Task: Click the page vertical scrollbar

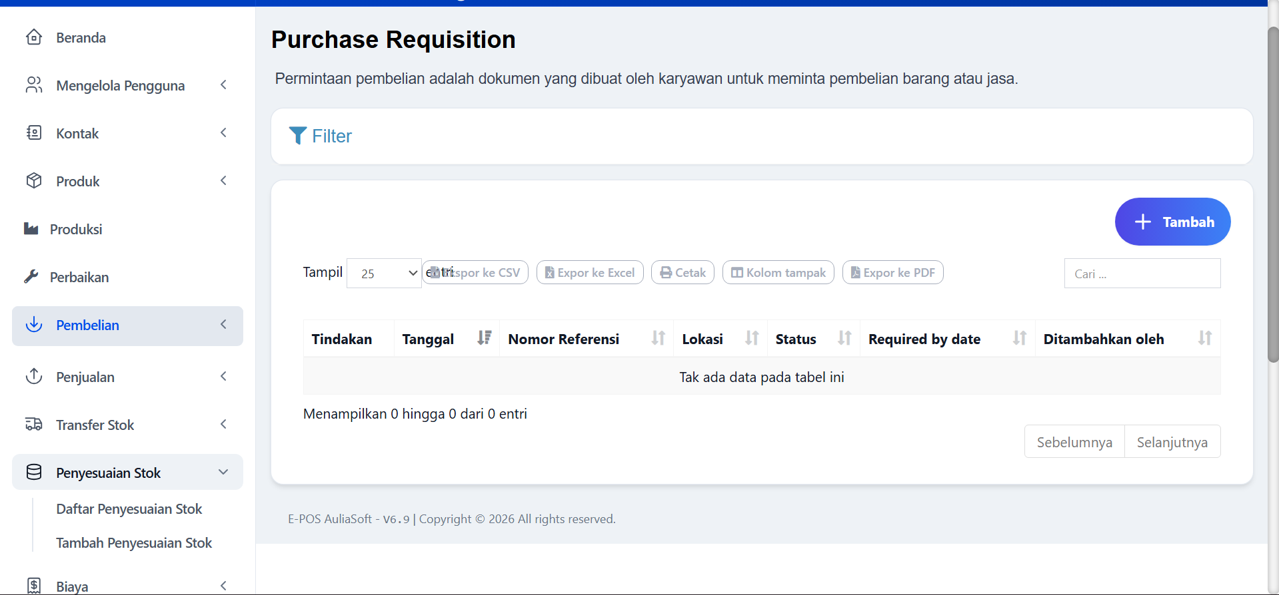Action: (x=1273, y=200)
